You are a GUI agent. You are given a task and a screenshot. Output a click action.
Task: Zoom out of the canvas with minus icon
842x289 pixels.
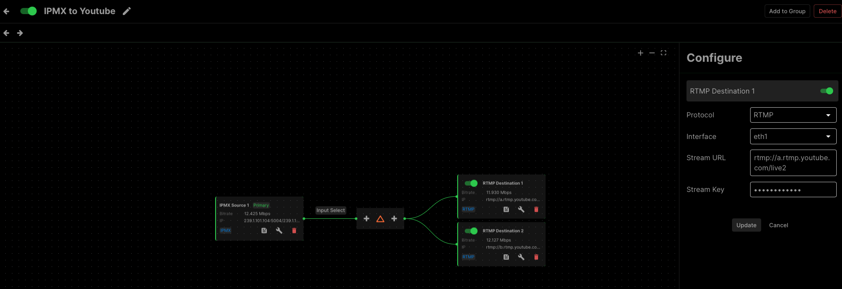pyautogui.click(x=652, y=53)
